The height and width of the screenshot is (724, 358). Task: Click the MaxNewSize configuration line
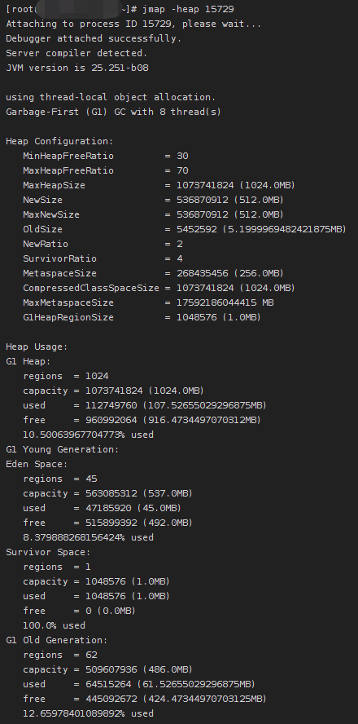click(x=154, y=214)
